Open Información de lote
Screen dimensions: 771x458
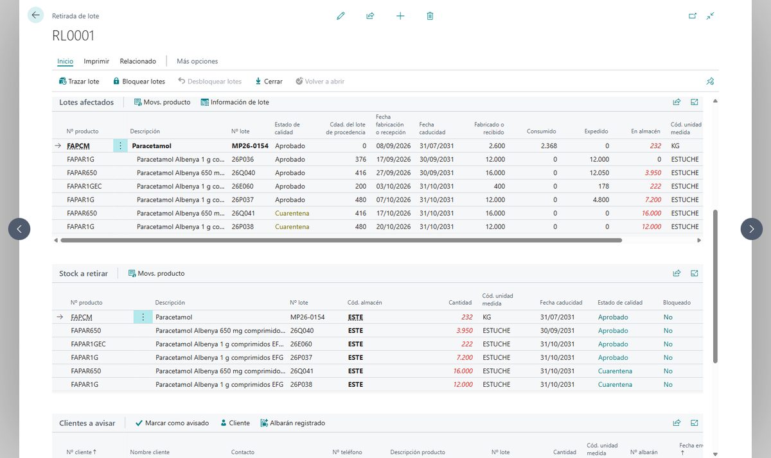click(x=235, y=102)
